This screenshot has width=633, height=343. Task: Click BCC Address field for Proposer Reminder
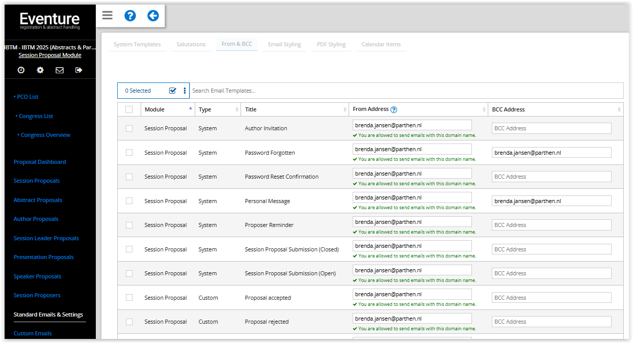tap(551, 225)
